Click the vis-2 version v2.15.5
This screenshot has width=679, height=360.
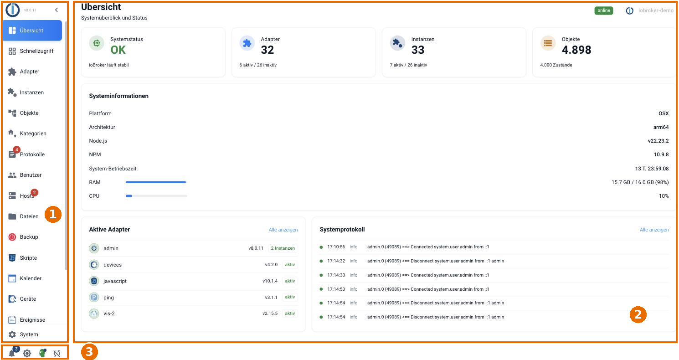click(270, 314)
